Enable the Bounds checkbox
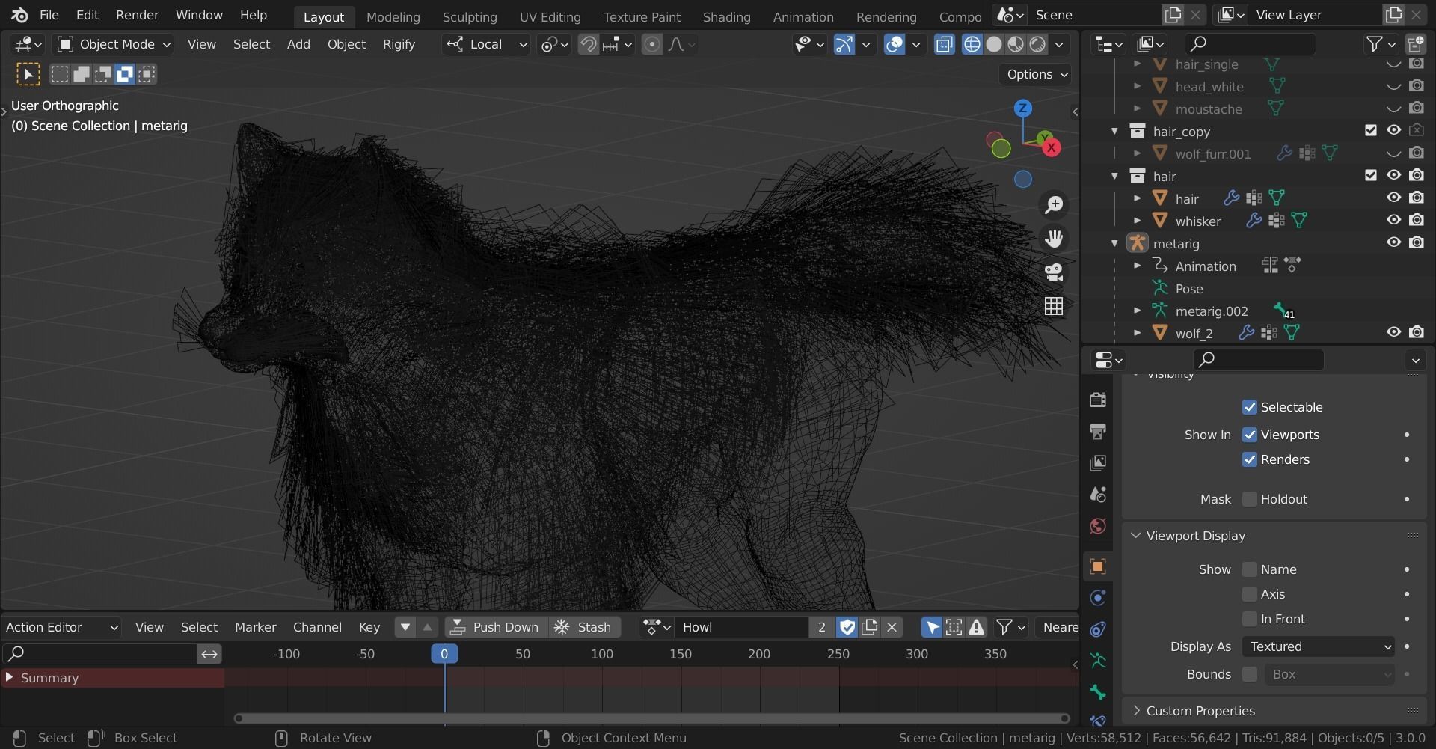 [1250, 674]
